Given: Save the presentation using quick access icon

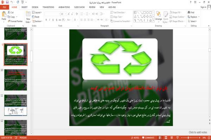Looking at the screenshot, I should [7, 2].
